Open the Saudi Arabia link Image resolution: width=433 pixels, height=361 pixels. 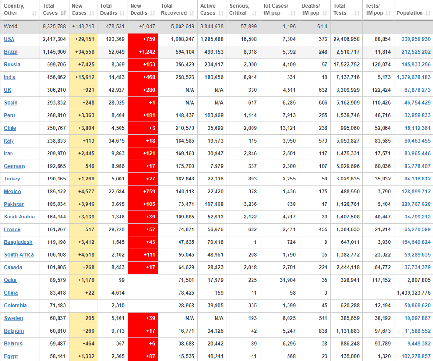click(x=19, y=217)
